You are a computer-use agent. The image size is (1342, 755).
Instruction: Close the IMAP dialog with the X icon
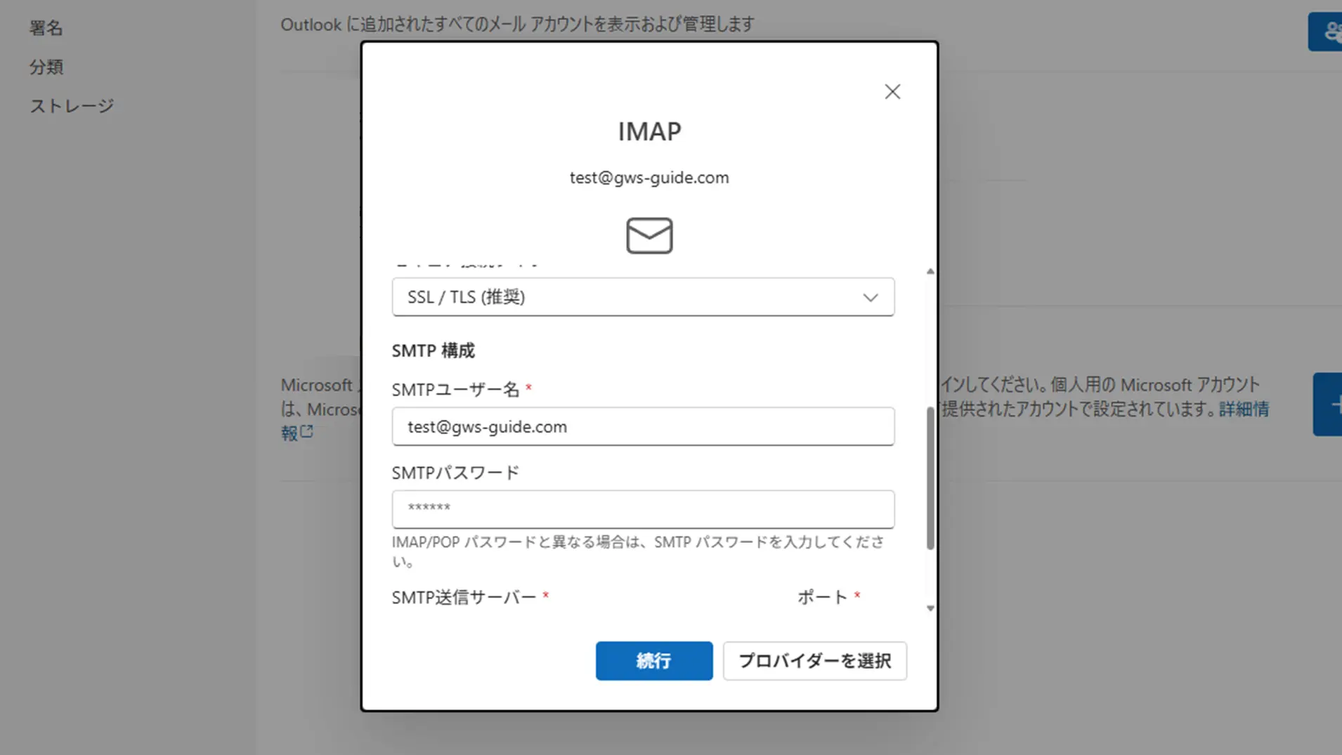(x=892, y=92)
